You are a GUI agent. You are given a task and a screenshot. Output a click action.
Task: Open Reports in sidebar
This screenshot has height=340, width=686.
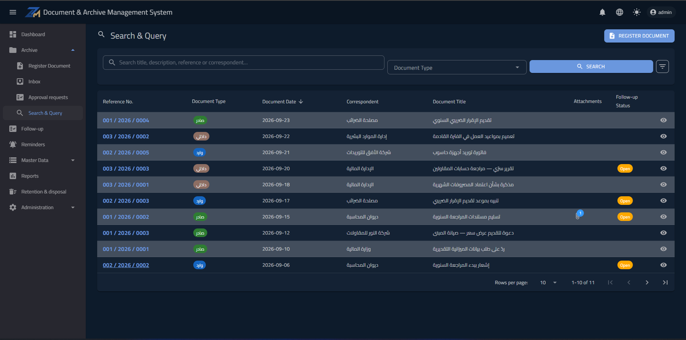click(43, 176)
